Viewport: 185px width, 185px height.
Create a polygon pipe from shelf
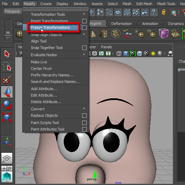104,34
